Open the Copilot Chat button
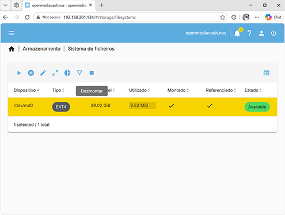Screen dimensions: 285x215 273,17
